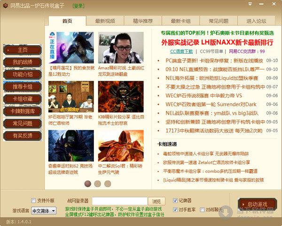282x226 pixels.
Task: Select the third carousel page dot
Action: [108, 184]
